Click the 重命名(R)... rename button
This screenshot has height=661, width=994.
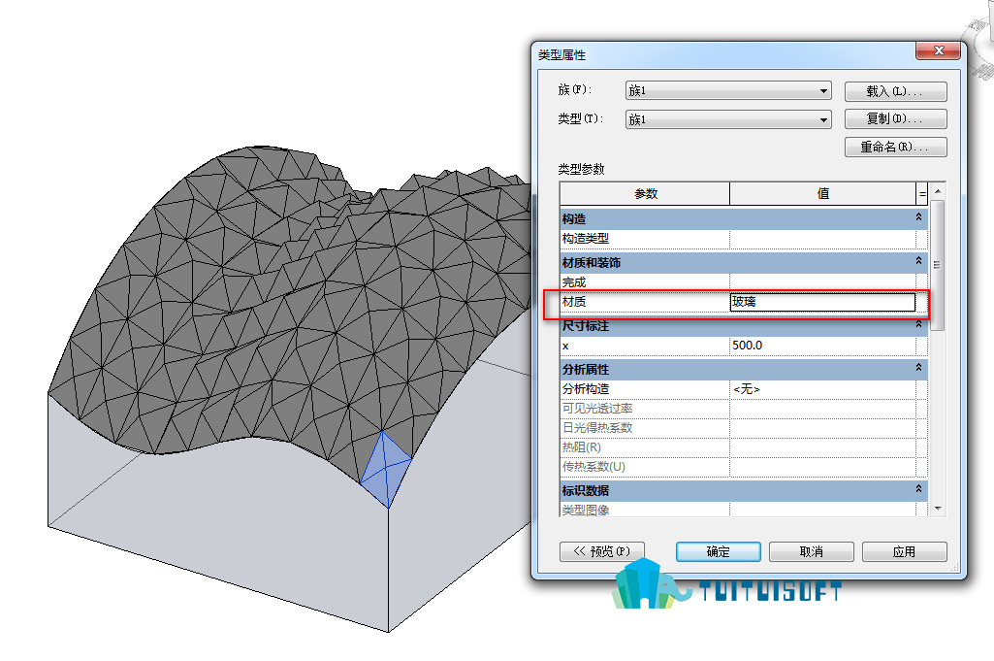tap(895, 148)
